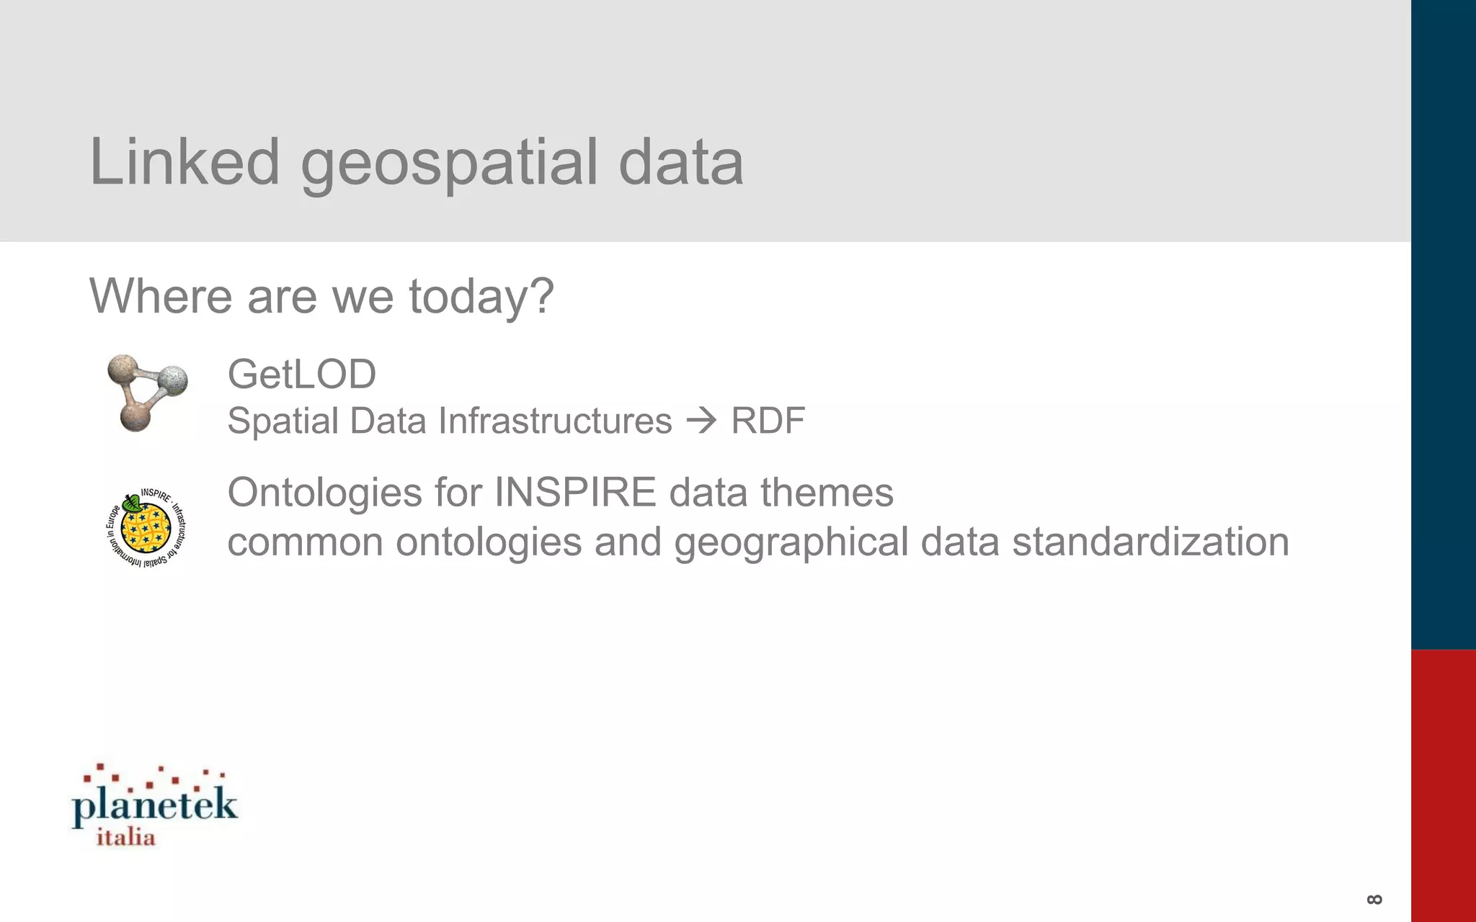Click the word RDF

768,421
